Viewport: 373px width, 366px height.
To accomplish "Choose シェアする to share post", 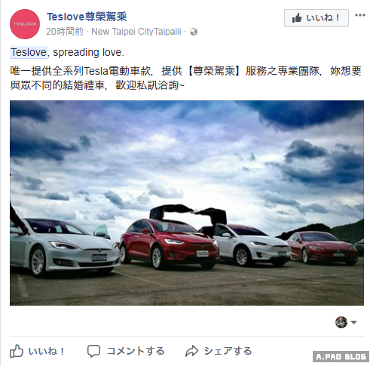I will coord(228,351).
